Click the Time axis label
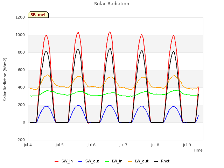Viewport: 224px width, 168px height. pos(198,150)
